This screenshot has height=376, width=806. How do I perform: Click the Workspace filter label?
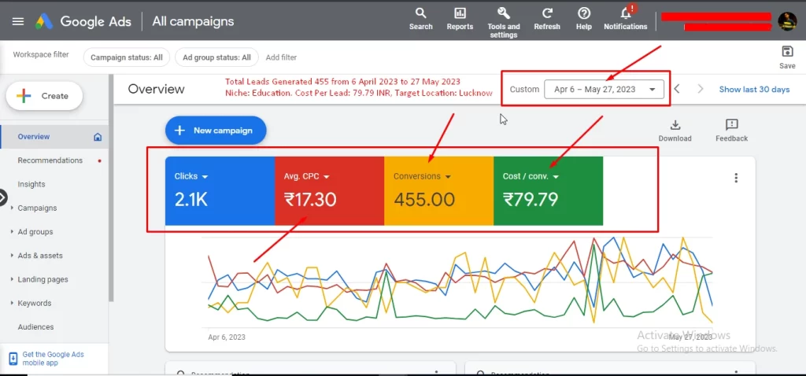(x=41, y=54)
